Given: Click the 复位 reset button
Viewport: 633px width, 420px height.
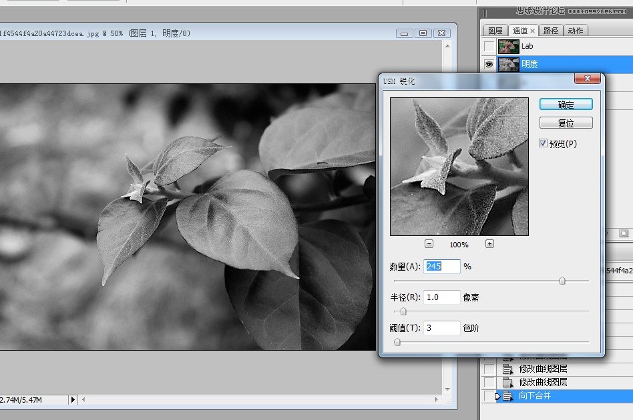Looking at the screenshot, I should pos(566,123).
